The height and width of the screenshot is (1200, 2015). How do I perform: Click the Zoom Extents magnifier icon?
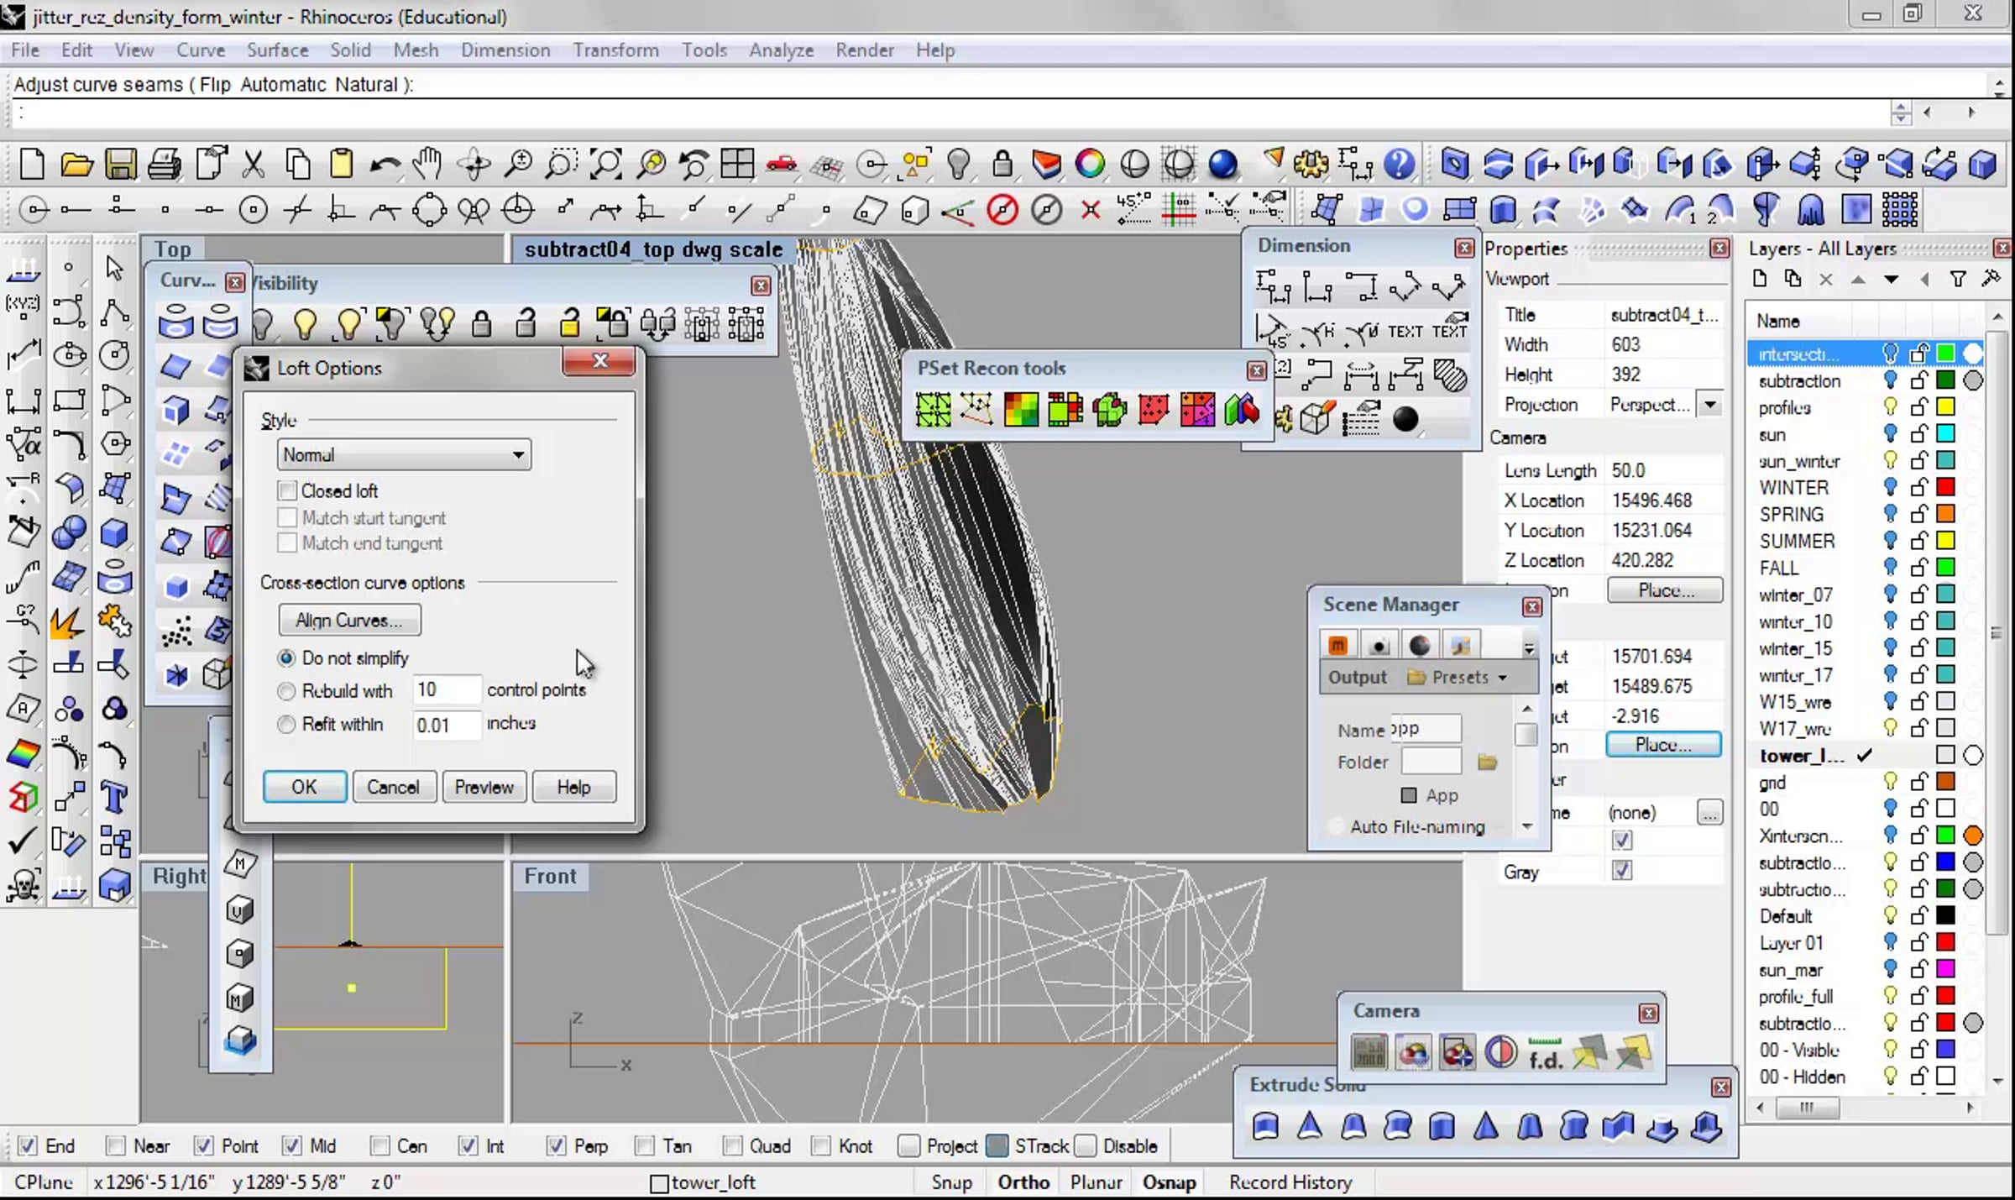point(605,164)
